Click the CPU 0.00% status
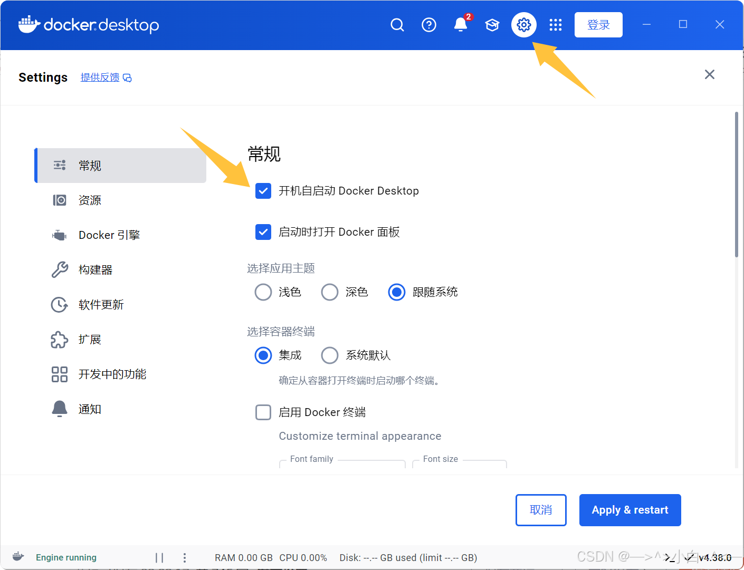The width and height of the screenshot is (744, 570). click(x=303, y=558)
